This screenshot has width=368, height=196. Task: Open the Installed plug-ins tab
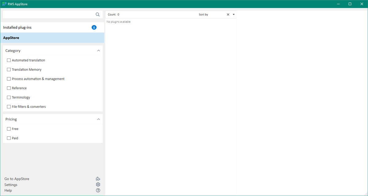coord(52,27)
